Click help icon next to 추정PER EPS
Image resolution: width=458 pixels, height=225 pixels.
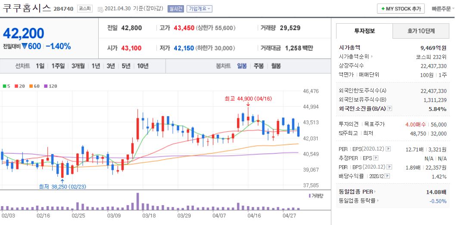point(376,158)
